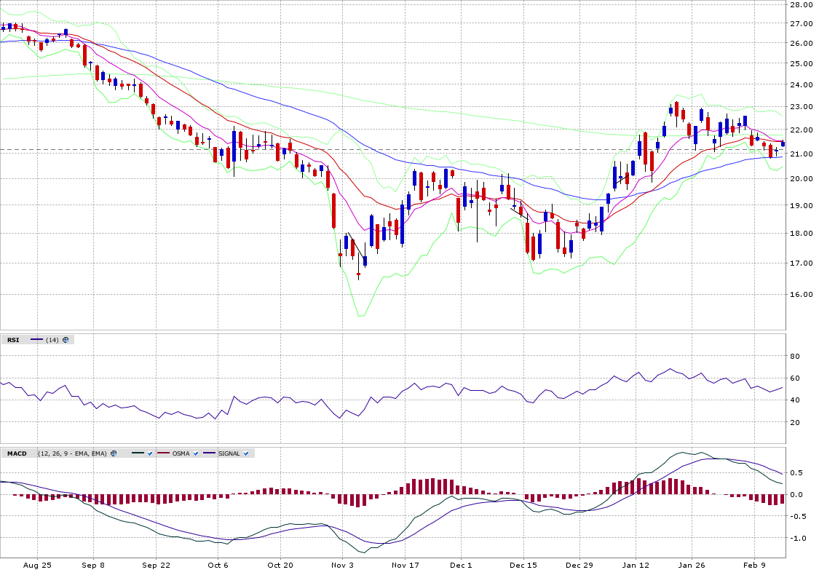819x575 pixels.
Task: Click the SIGNAL legend label
Action: (229, 453)
